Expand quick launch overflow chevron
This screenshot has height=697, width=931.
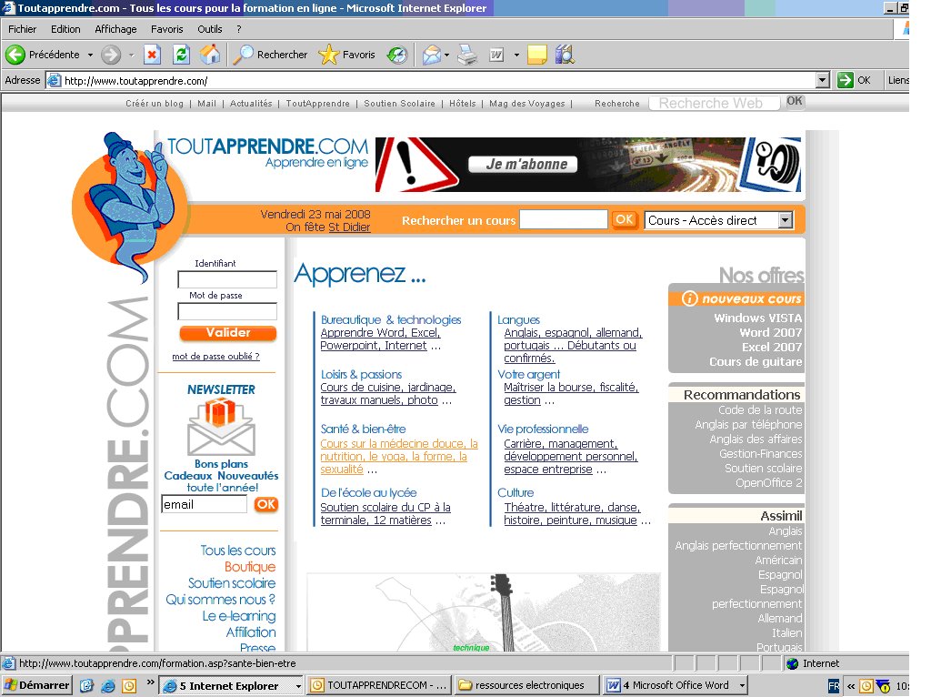[150, 682]
